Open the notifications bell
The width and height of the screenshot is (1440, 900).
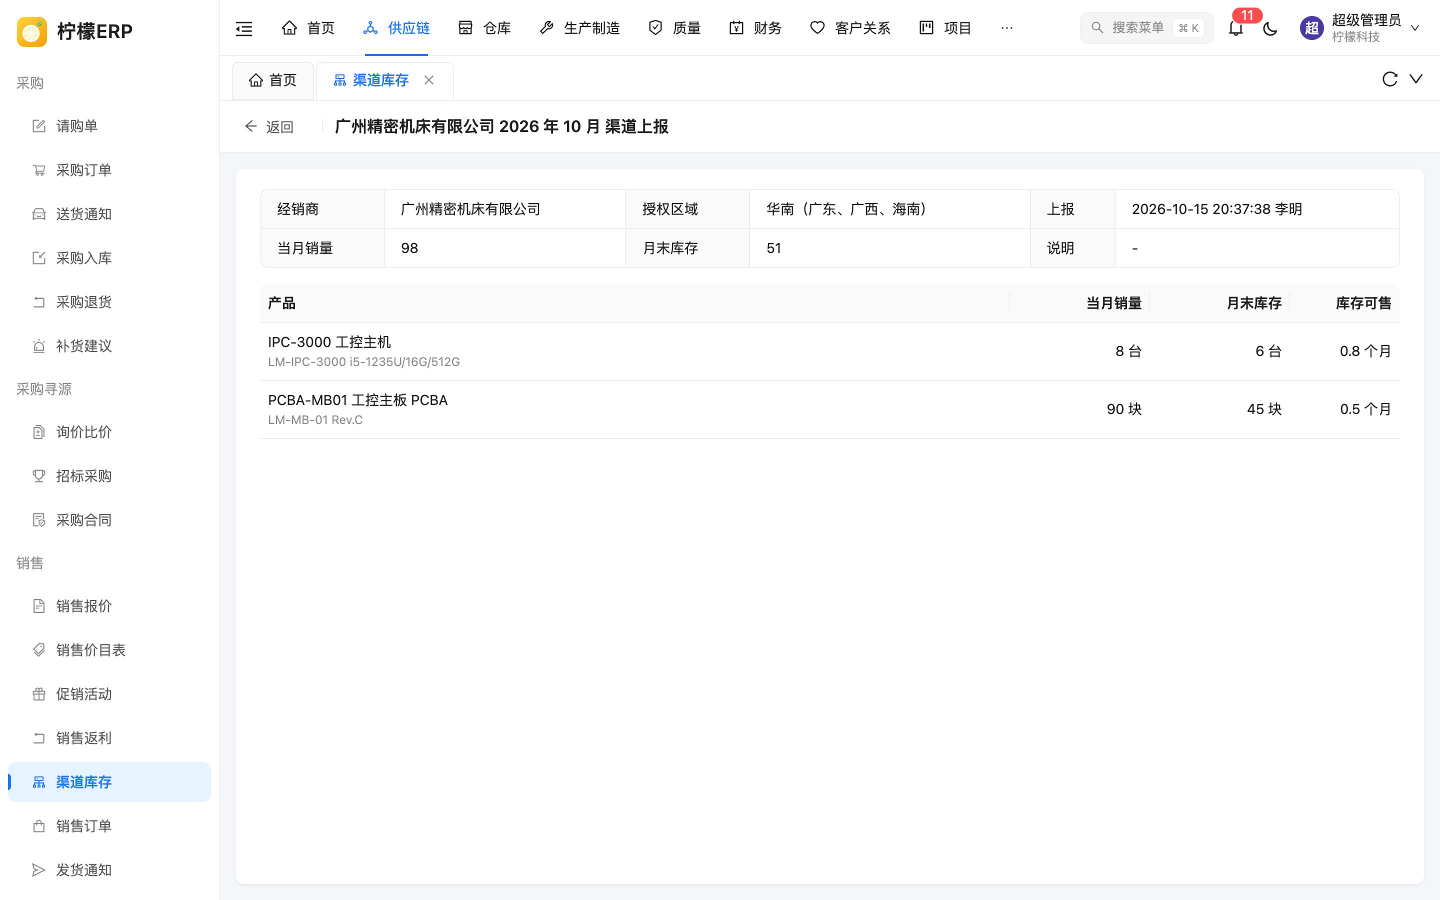point(1236,28)
